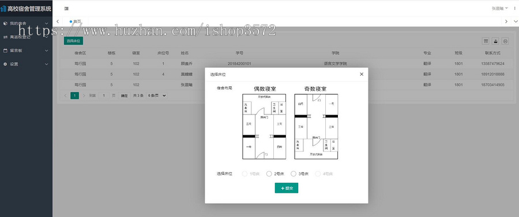
Task: Click the 床位号 column header
Action: point(163,53)
